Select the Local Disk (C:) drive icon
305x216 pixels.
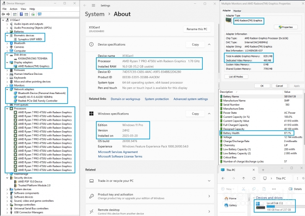point(261,206)
